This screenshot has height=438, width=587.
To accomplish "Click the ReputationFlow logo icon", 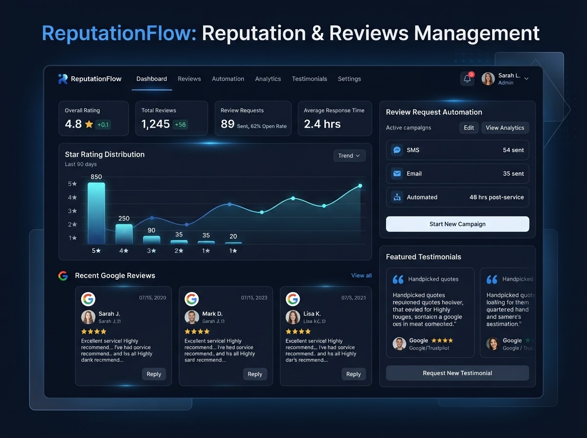I will [63, 79].
